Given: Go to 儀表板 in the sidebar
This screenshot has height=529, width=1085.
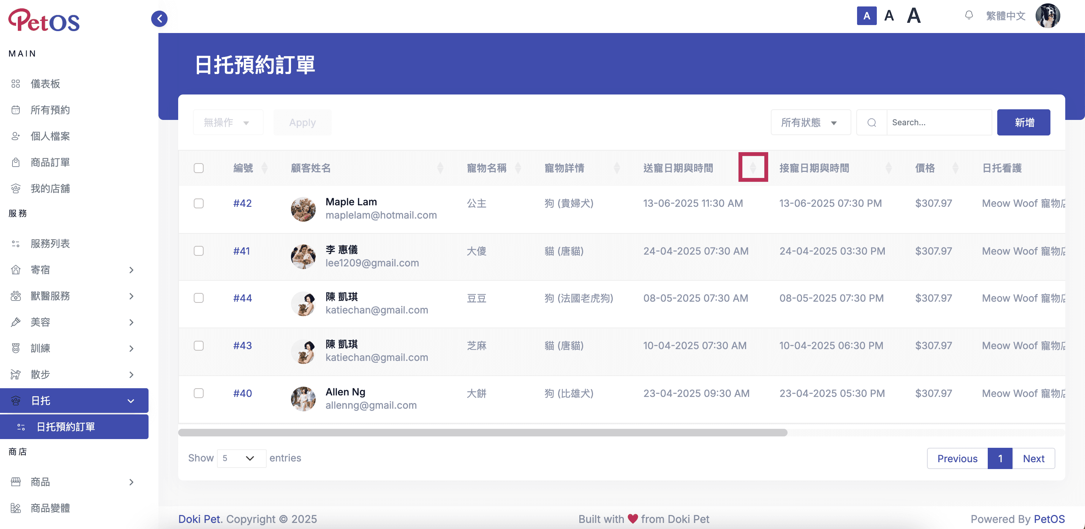Looking at the screenshot, I should pyautogui.click(x=45, y=84).
